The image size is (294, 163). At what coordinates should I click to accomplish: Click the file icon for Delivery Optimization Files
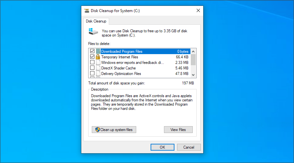(98, 74)
